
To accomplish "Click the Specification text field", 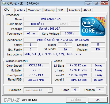I will click(x=64, y=40).
